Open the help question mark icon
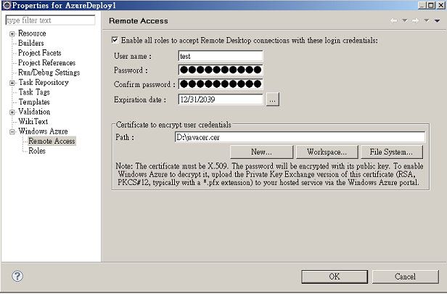447x294 pixels. 17,276
